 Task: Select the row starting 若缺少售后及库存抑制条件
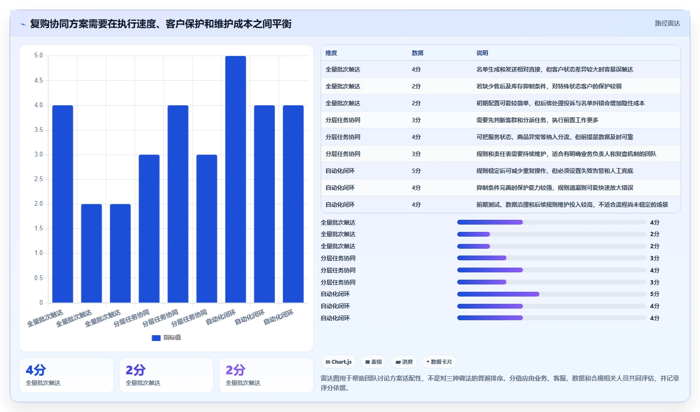[x=501, y=86]
